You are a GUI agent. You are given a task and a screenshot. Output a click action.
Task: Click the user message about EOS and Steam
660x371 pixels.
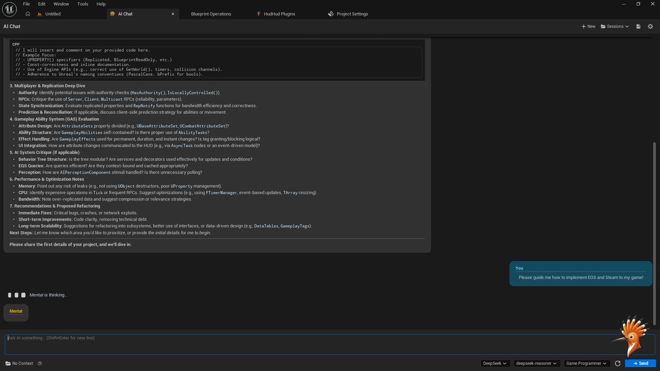pyautogui.click(x=581, y=277)
